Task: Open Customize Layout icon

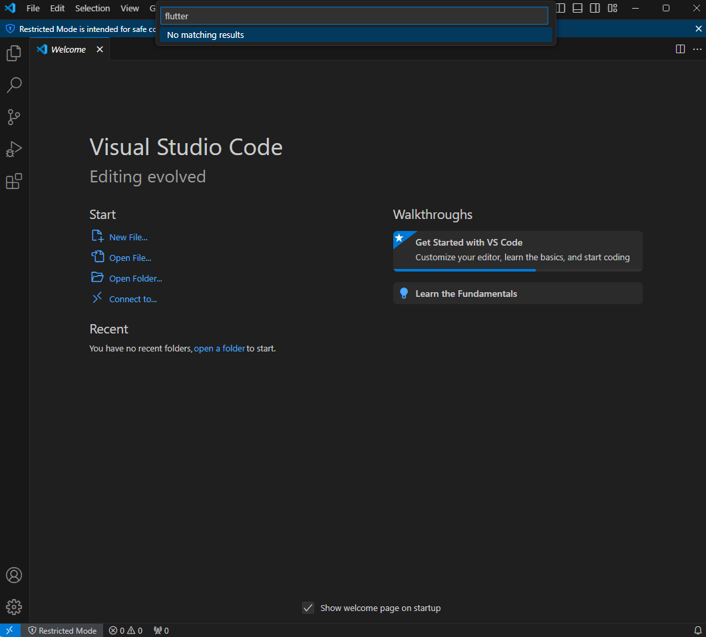Action: coord(612,8)
